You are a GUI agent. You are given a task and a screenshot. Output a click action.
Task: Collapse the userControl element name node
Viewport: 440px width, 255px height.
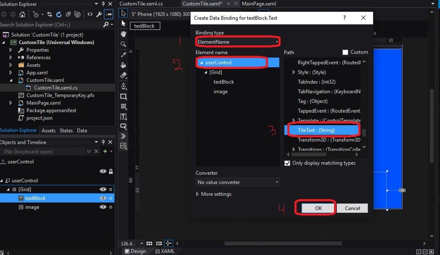[x=201, y=63]
